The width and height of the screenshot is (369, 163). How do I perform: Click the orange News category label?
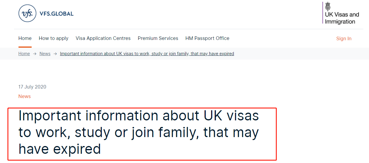[24, 96]
